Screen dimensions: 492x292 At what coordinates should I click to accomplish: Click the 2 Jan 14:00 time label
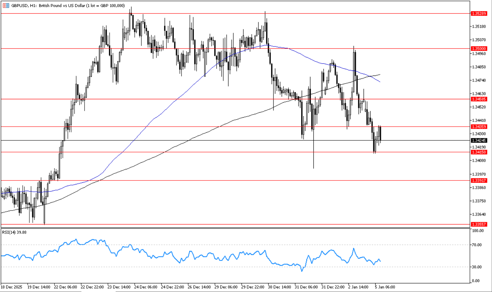(358, 287)
